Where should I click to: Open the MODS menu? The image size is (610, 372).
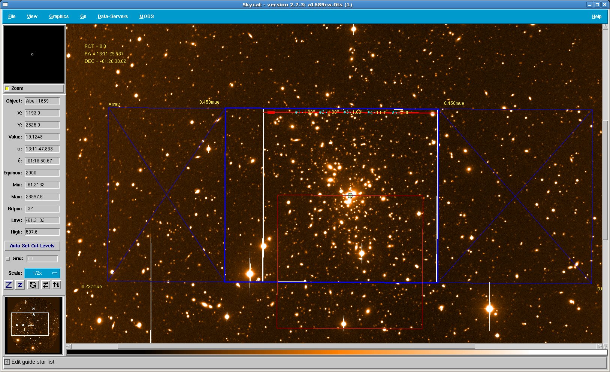[147, 16]
